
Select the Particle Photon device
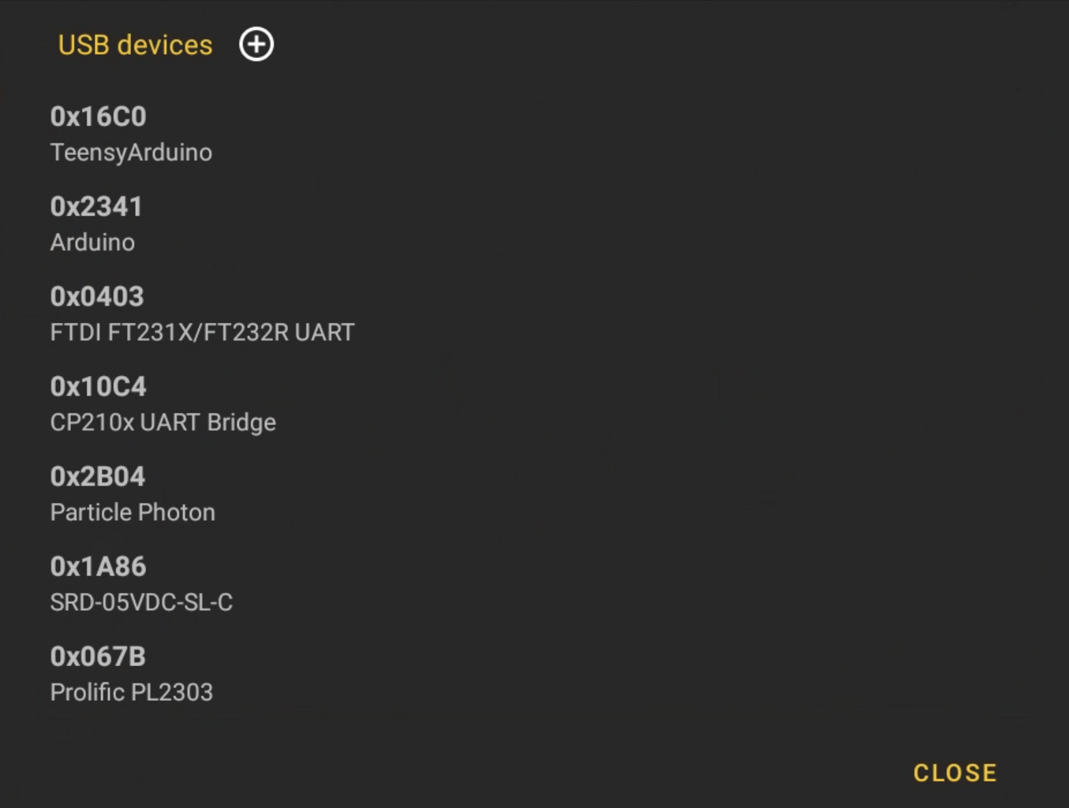(x=132, y=513)
